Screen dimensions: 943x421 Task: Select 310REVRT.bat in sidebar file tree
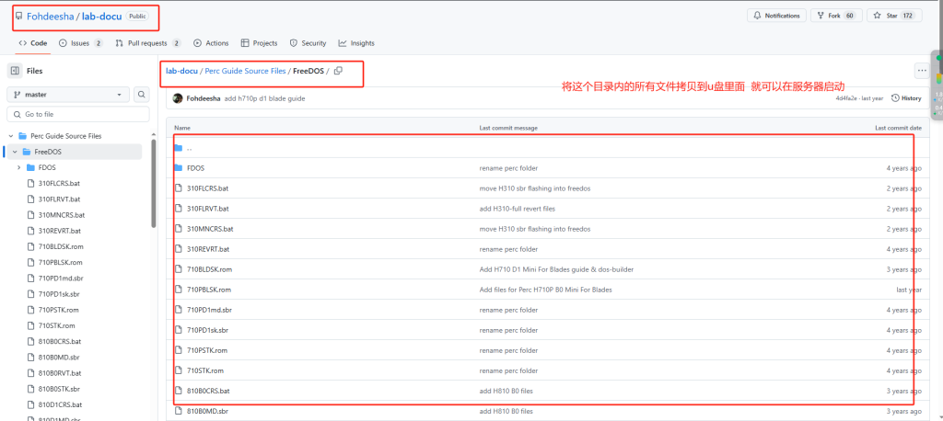point(59,231)
